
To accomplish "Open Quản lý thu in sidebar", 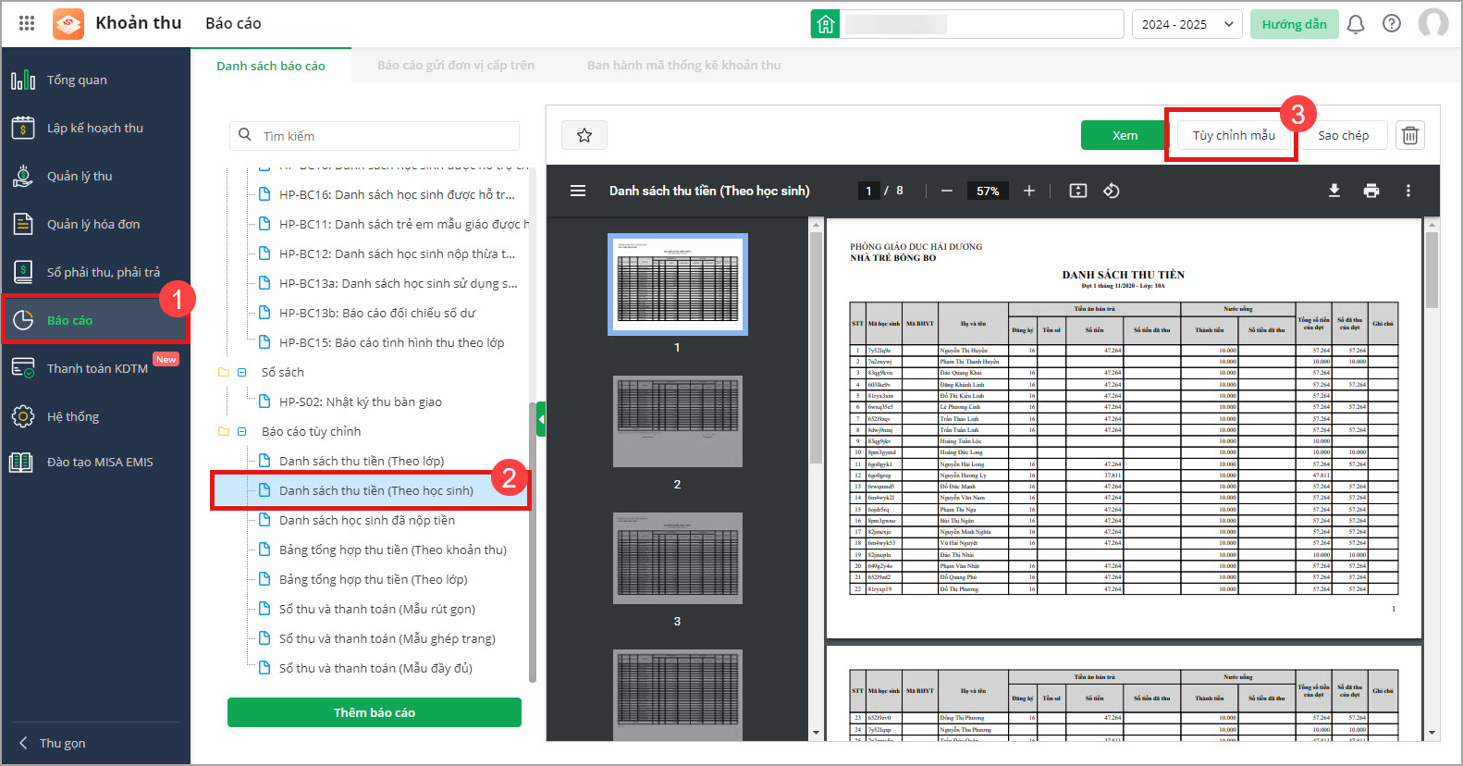I will (x=80, y=176).
